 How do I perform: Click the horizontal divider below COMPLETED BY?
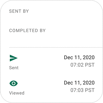click(x=56, y=47)
